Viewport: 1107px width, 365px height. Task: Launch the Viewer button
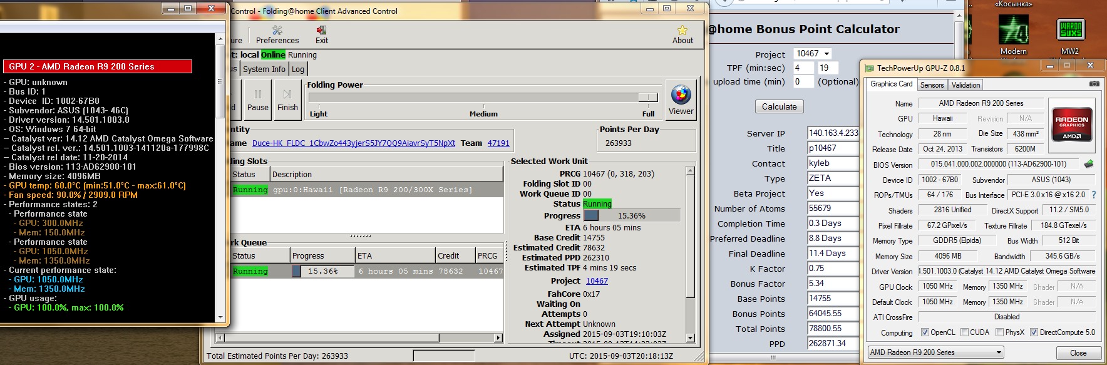[x=681, y=100]
